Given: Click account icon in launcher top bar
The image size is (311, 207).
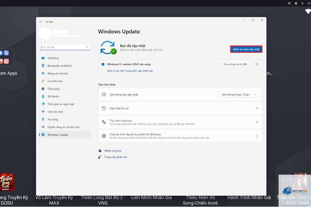Looking at the screenshot, I should [296, 3].
